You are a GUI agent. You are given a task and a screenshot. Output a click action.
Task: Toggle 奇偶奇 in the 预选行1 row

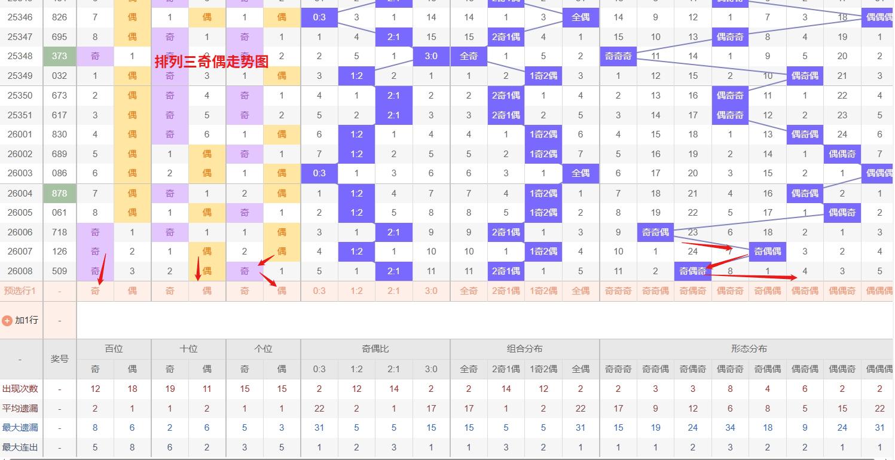692,291
